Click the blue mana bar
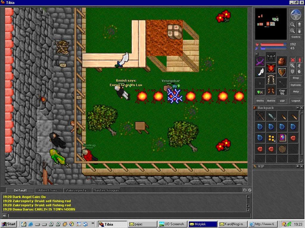The image size is (305, 228). pos(273,48)
